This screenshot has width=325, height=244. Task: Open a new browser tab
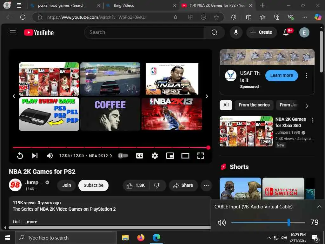pos(262,5)
